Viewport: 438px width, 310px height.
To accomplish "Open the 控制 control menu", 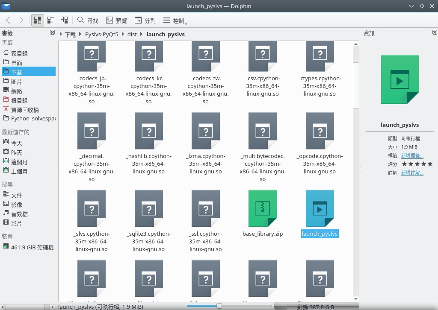I will pos(175,20).
